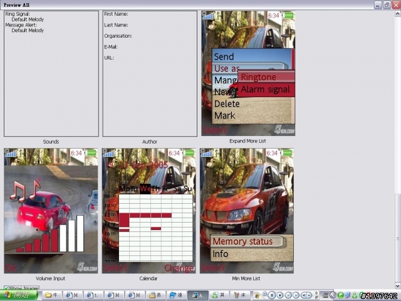Click the Use as entry in preview menu
Image resolution: width=401 pixels, height=301 pixels.
coord(227,68)
